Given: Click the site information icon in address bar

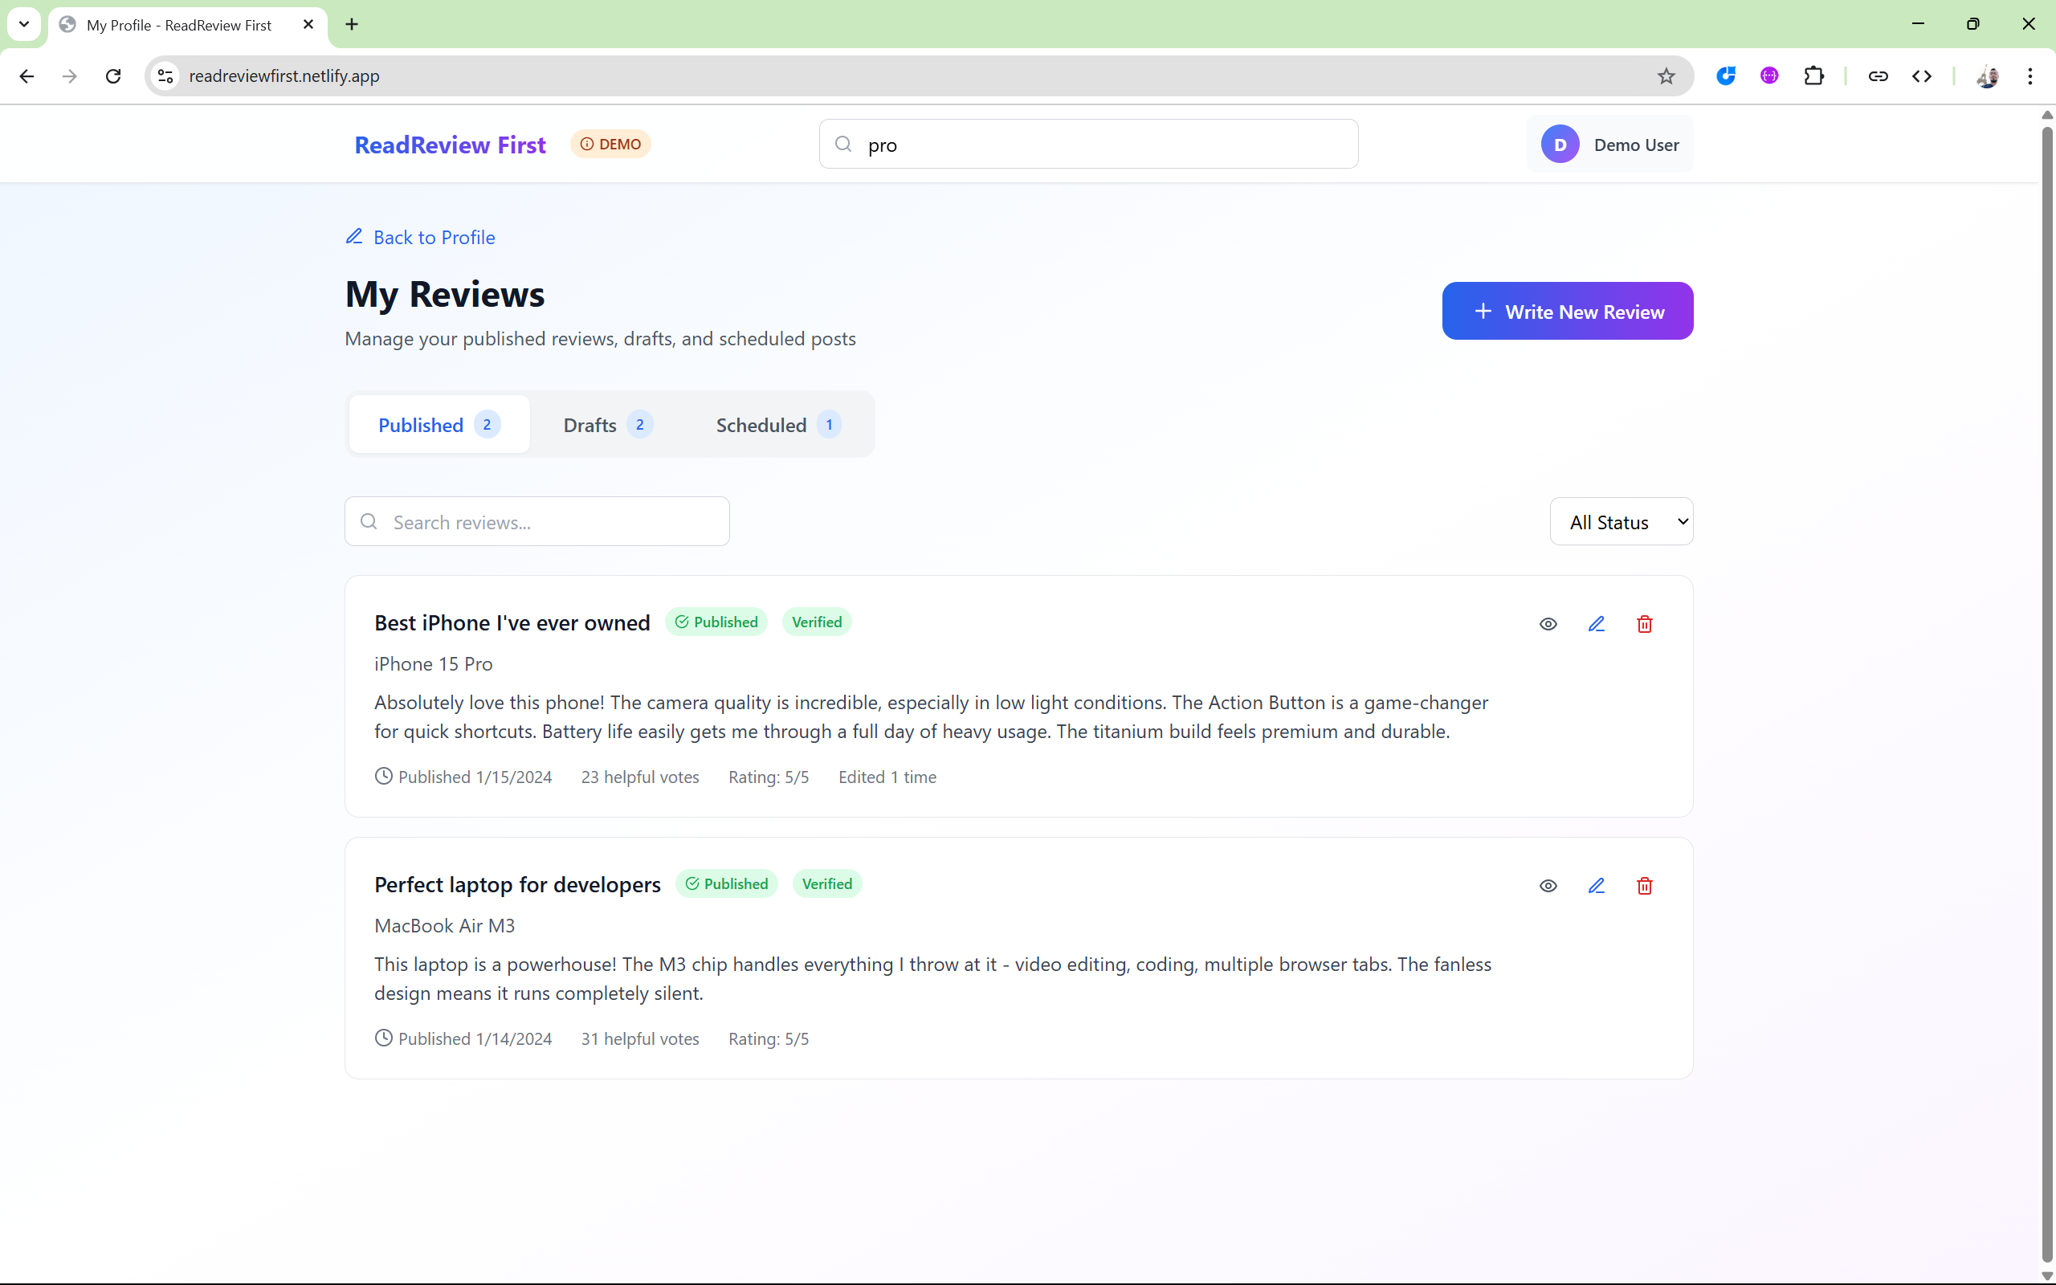Looking at the screenshot, I should tap(165, 76).
